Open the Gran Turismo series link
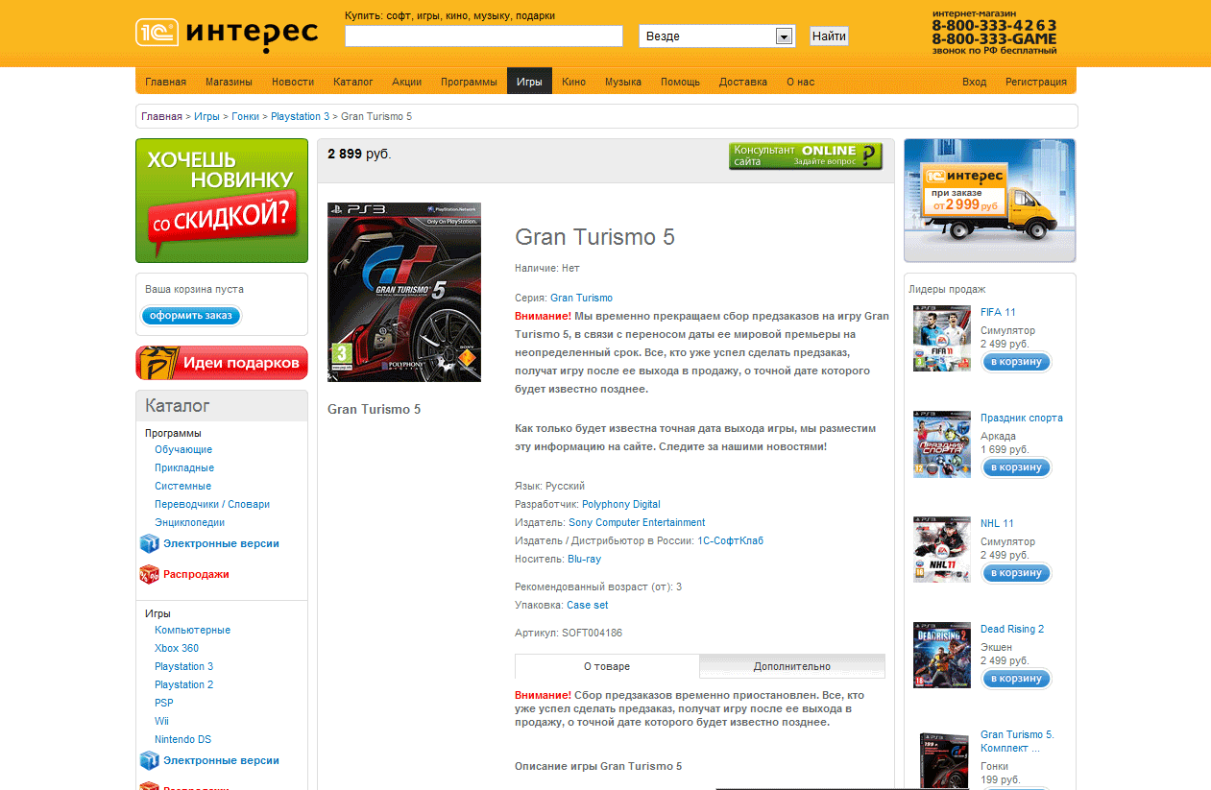Image resolution: width=1211 pixels, height=790 pixels. (581, 298)
